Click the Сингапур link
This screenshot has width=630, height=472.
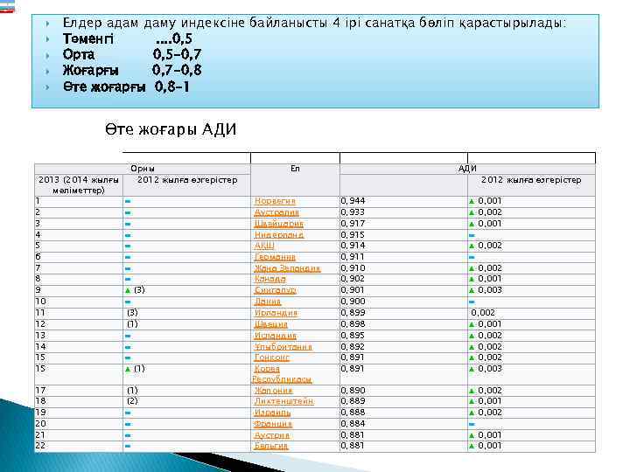pos(276,290)
